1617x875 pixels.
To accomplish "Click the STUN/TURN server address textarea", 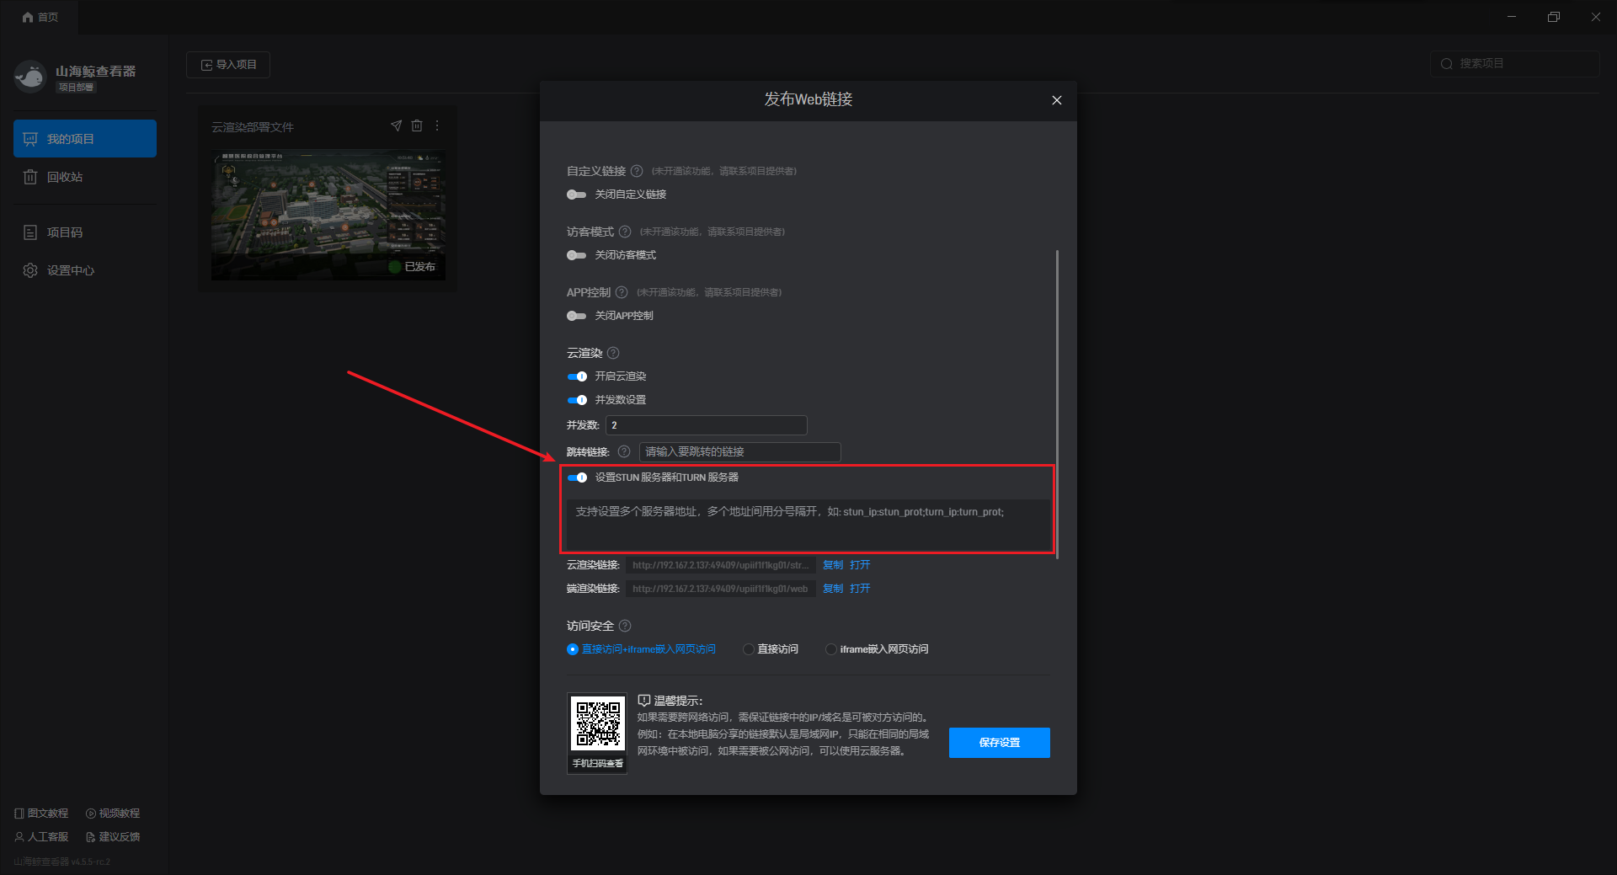I will [x=808, y=524].
